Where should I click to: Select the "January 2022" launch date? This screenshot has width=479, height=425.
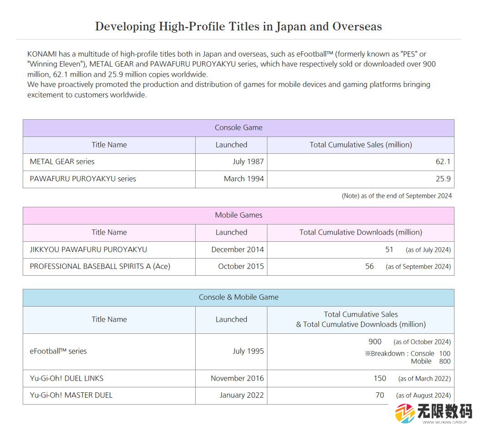[x=242, y=396]
